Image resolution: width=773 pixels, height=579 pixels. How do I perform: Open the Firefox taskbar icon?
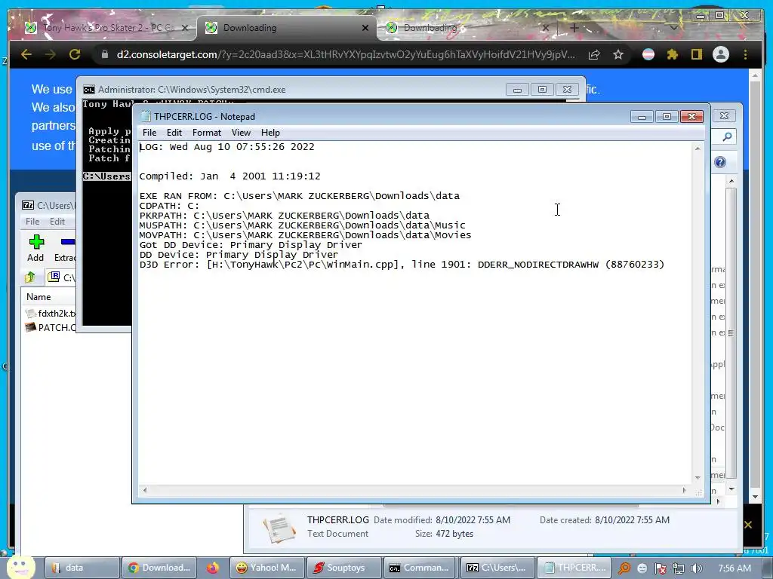(213, 568)
